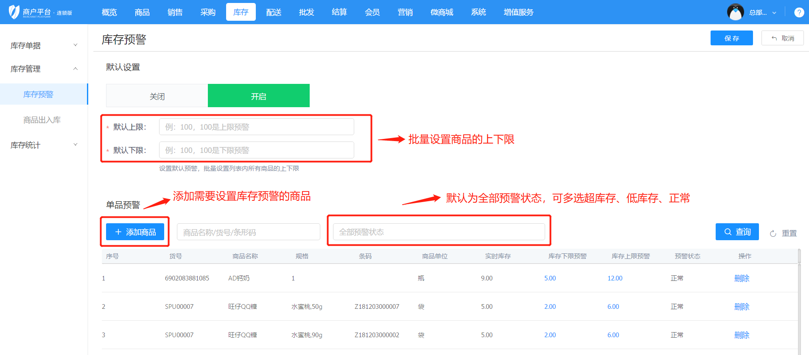The image size is (809, 355).
Task: Click the 查询 search button
Action: coord(737,232)
